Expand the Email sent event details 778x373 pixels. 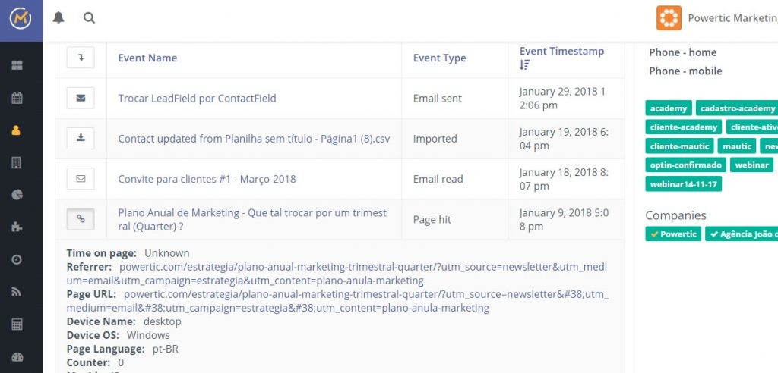tap(81, 98)
